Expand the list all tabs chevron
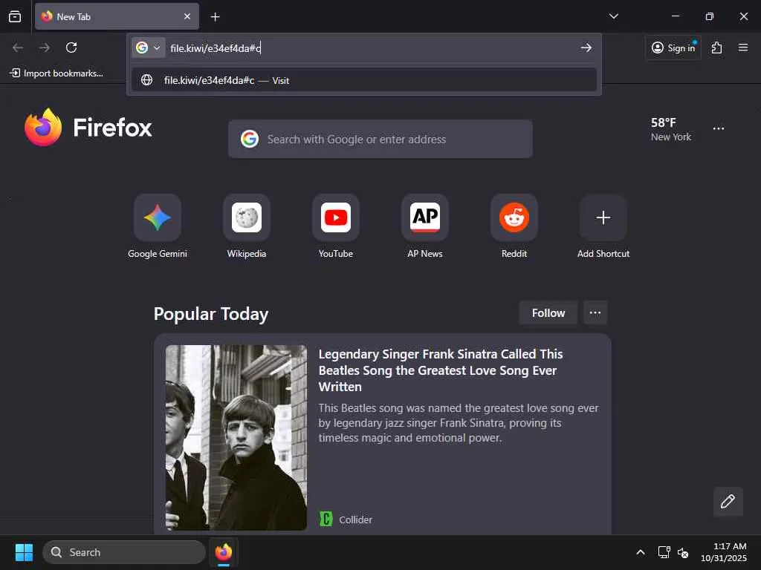 click(x=613, y=16)
